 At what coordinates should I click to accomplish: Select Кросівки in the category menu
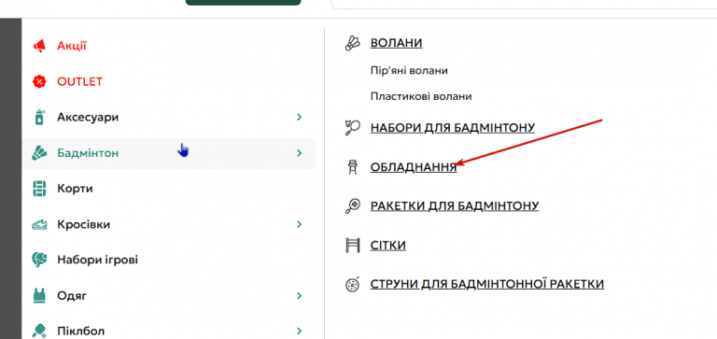(84, 225)
